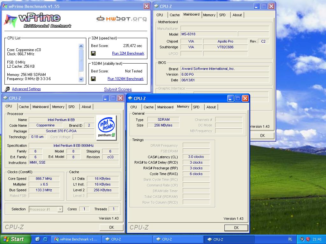The width and height of the screenshot is (326, 244).
Task: Click the PL language indicator
Action: coord(290,239)
